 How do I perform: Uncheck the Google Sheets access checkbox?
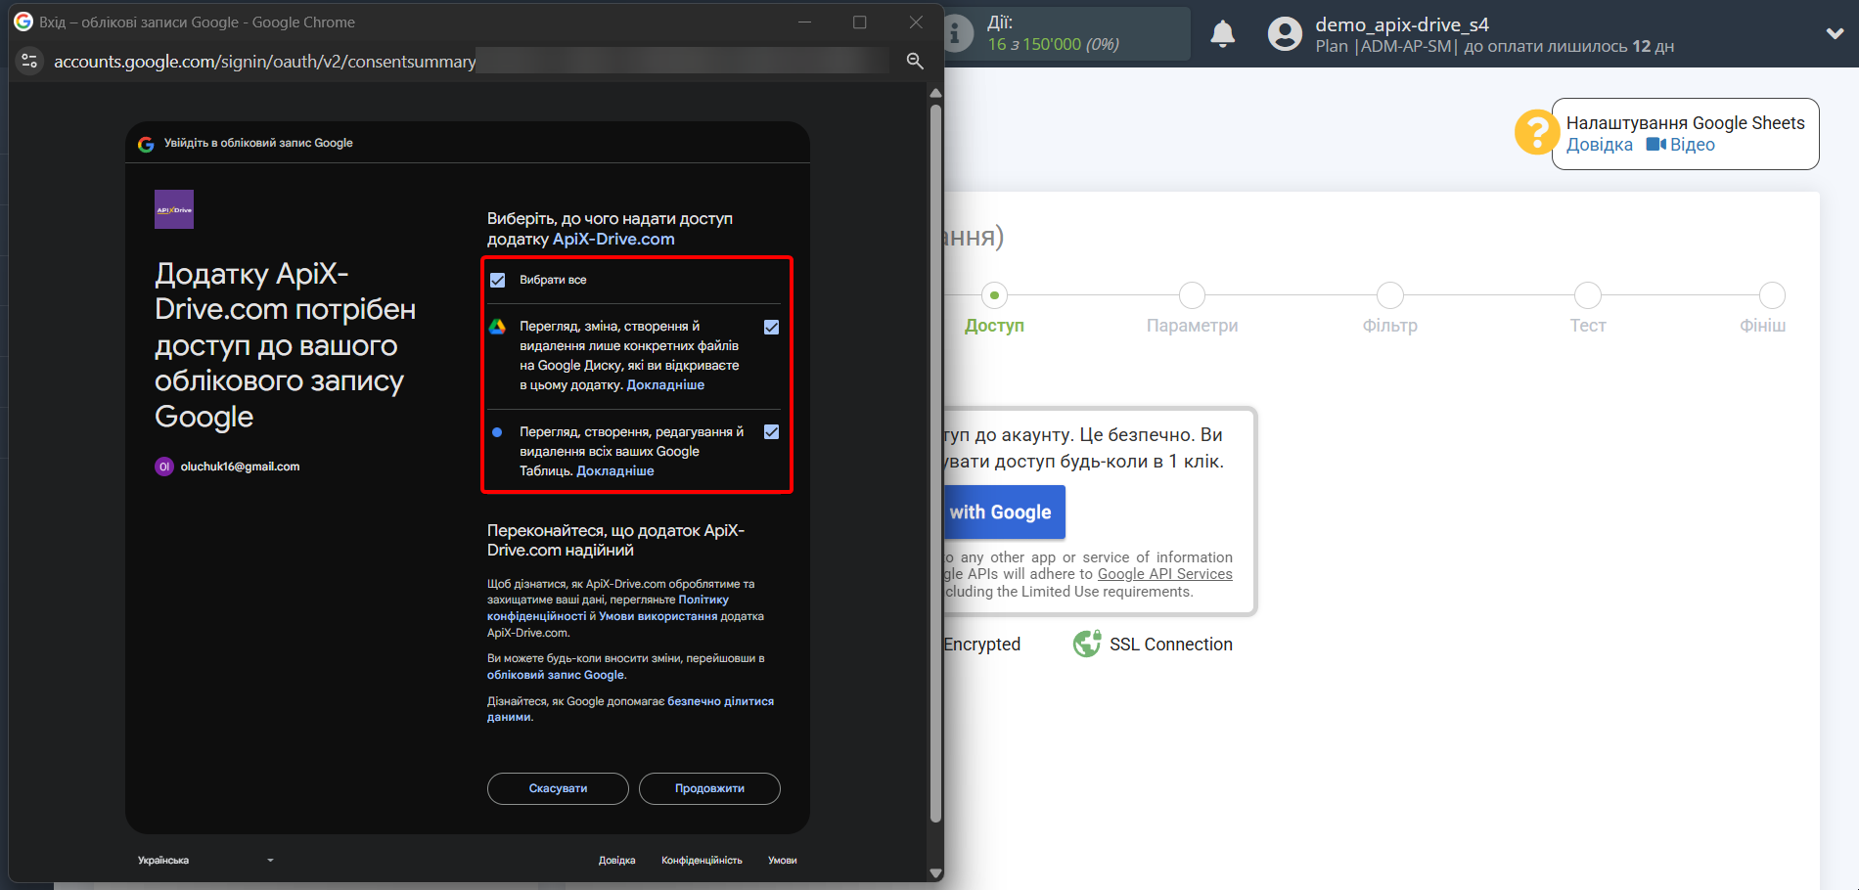(x=771, y=432)
